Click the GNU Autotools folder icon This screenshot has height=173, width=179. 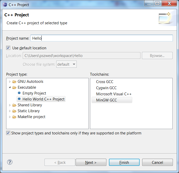14,82
